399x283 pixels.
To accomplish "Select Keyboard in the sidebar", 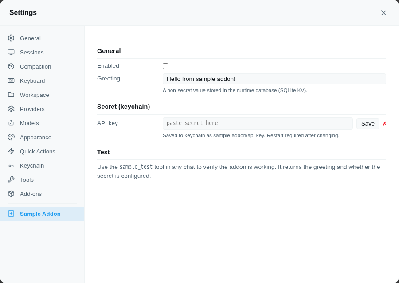I will [42, 81].
